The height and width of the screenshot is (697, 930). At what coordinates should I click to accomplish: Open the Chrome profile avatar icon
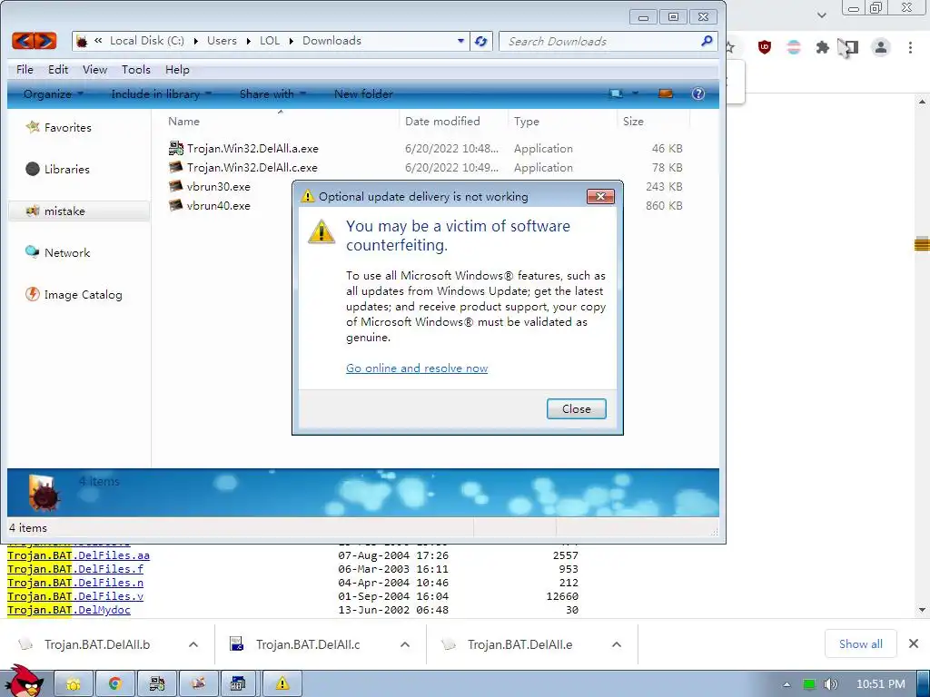881,47
